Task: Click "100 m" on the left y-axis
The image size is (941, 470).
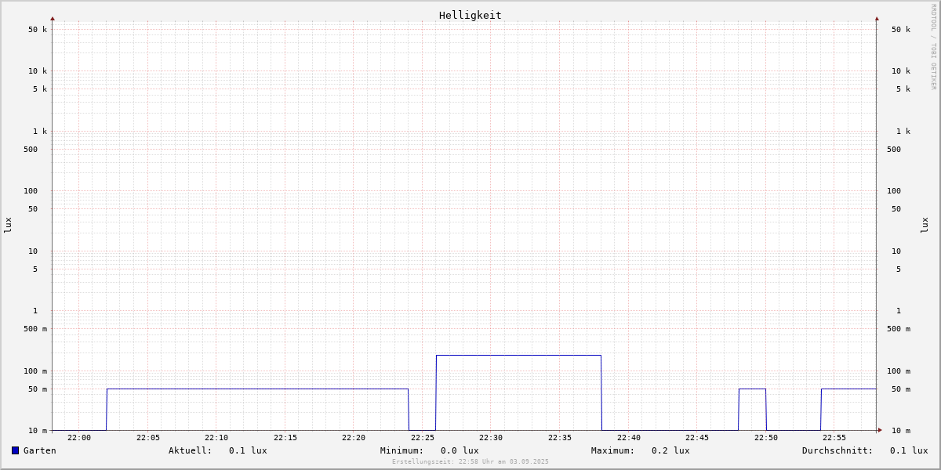Action: [x=35, y=371]
